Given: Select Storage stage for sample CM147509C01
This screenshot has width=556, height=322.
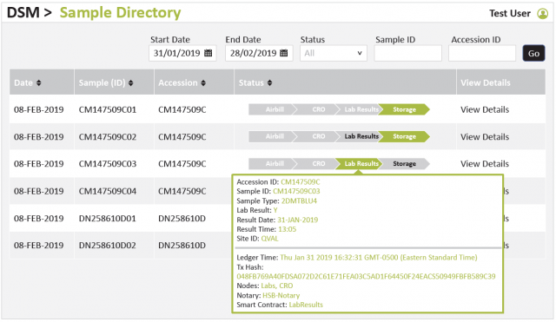Looking at the screenshot, I should tap(404, 109).
